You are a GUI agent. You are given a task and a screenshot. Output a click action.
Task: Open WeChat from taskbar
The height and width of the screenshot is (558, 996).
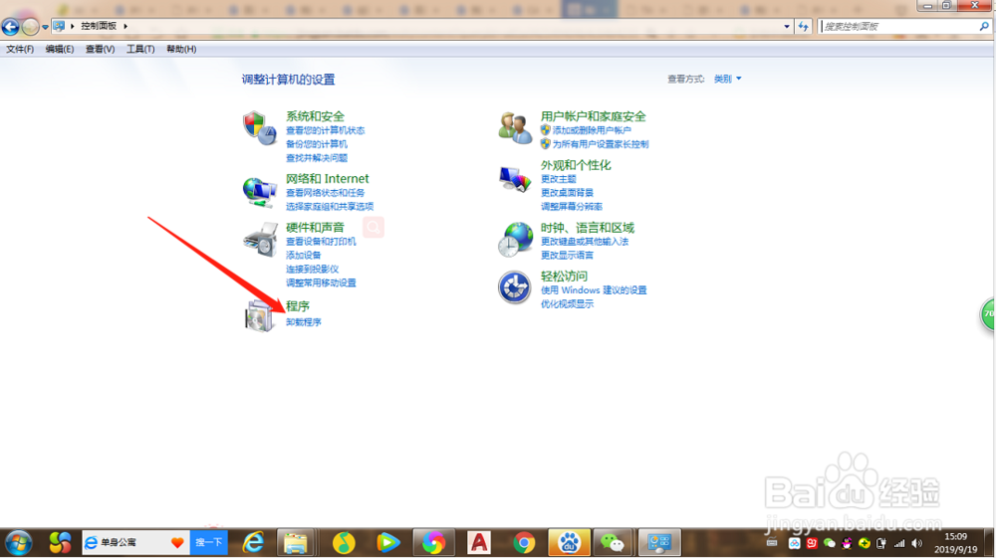[x=613, y=543]
